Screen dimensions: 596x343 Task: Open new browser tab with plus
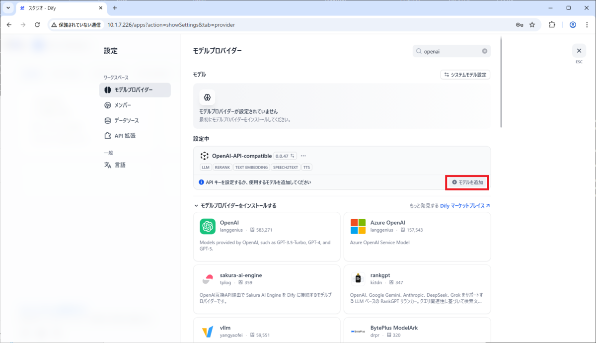tap(115, 8)
